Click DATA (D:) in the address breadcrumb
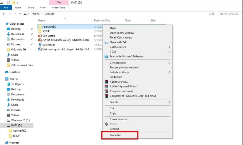The width and height of the screenshot is (243, 145). [x=50, y=14]
